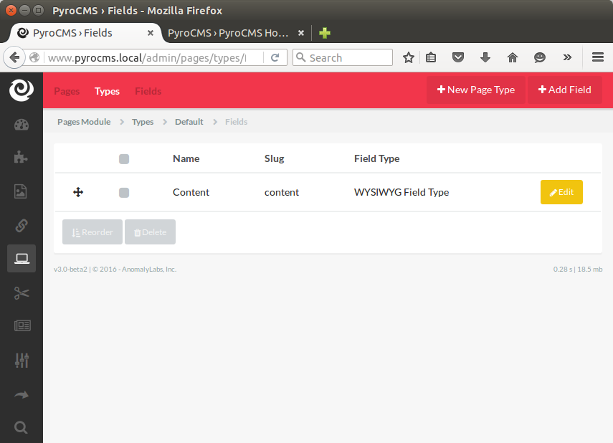
Task: Click the Fields breadcrumb item
Action: coord(236,122)
